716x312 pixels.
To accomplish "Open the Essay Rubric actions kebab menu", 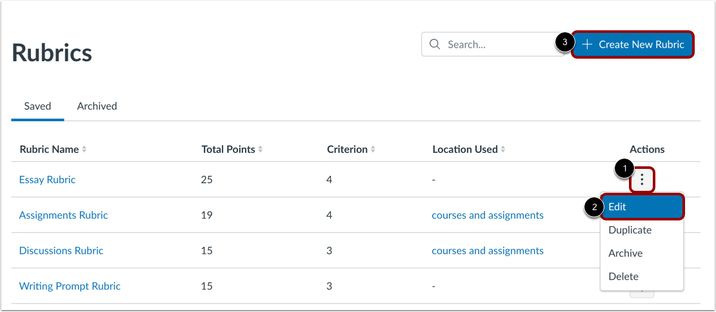I will pos(642,180).
